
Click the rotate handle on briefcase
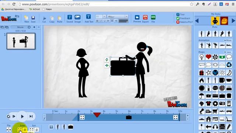(x=107, y=59)
